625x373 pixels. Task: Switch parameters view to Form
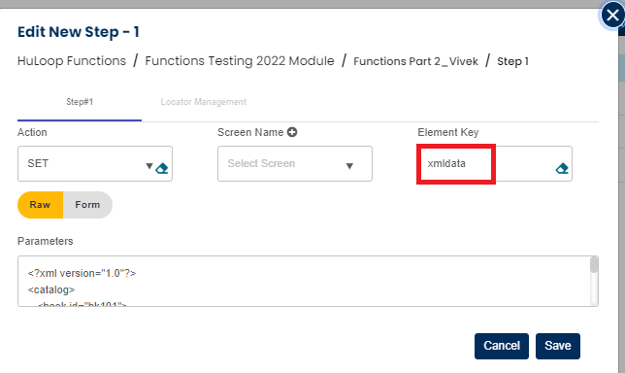(87, 205)
